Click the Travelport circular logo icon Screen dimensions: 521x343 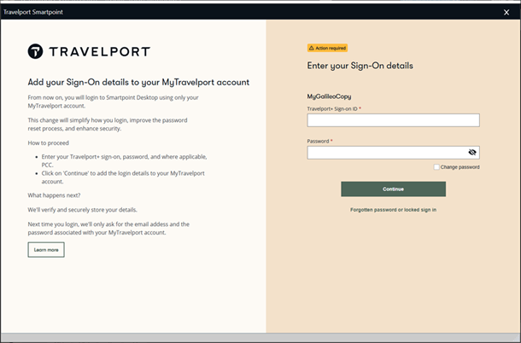(36, 52)
